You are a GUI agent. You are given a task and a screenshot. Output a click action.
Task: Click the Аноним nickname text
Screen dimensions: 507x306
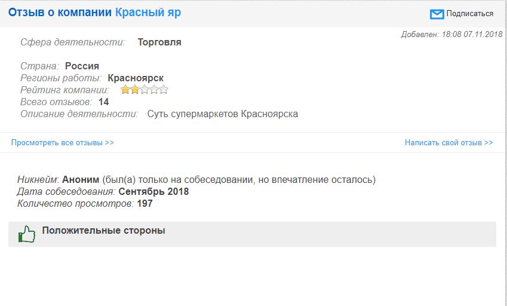[x=81, y=179]
